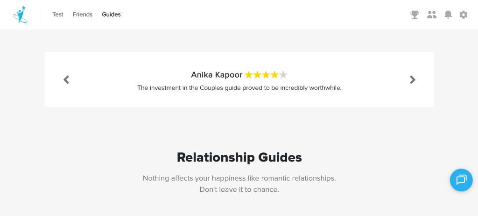Click the second yellow rating star
Image resolution: width=478 pixels, height=216 pixels.
258,75
